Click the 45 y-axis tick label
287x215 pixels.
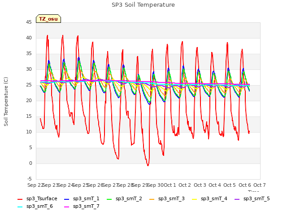pyautogui.click(x=29, y=22)
